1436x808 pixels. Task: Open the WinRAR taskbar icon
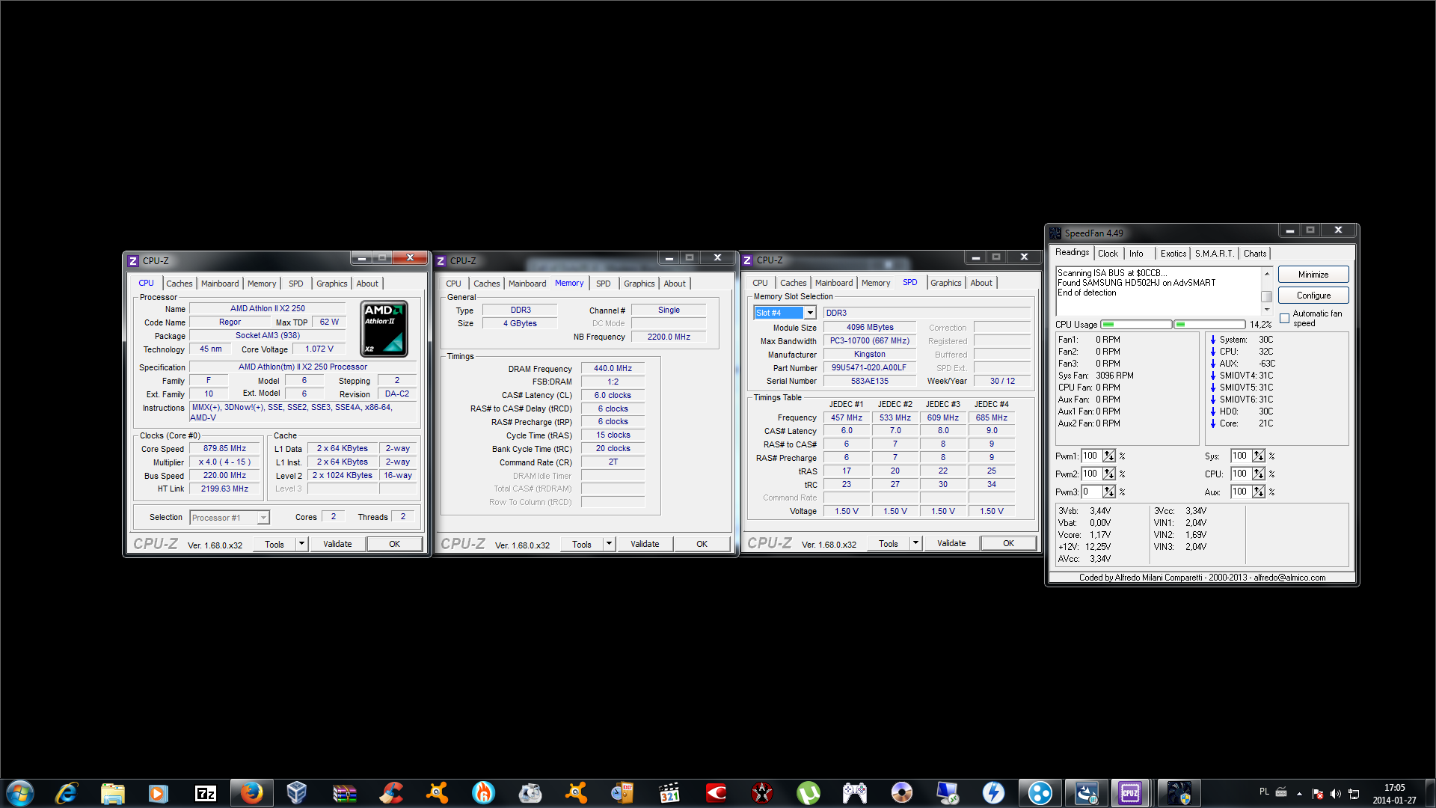(344, 792)
